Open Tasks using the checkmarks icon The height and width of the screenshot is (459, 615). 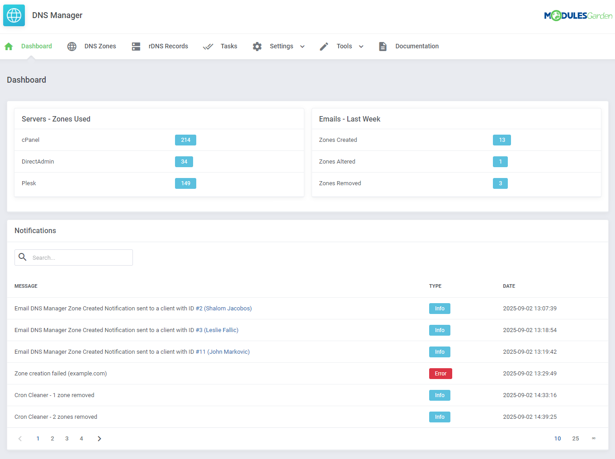click(x=208, y=46)
